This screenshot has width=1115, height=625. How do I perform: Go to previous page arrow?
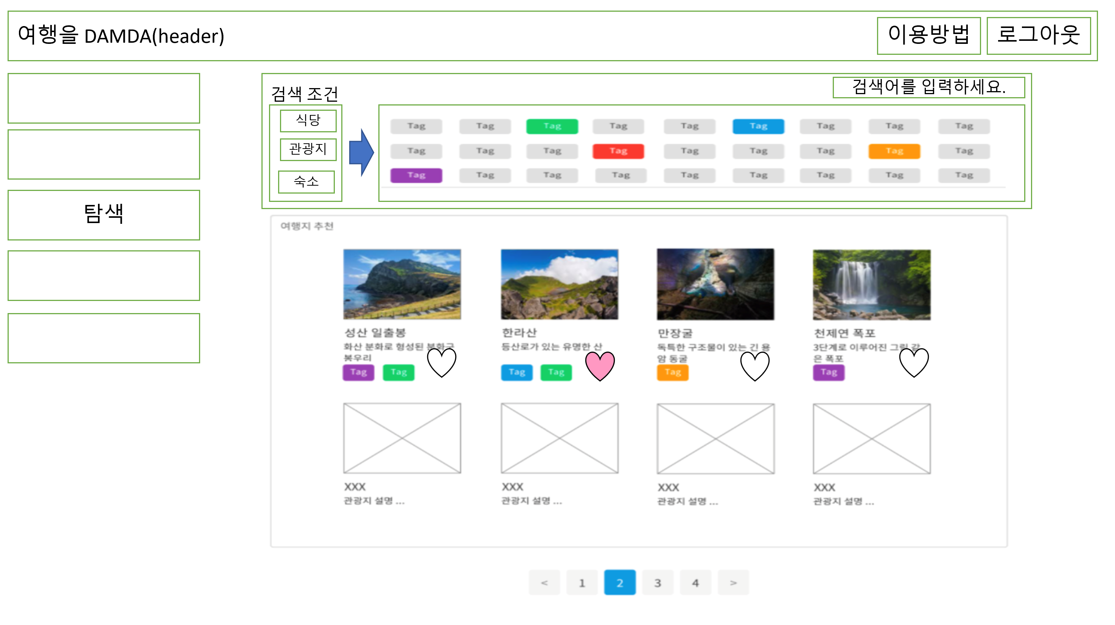tap(544, 583)
